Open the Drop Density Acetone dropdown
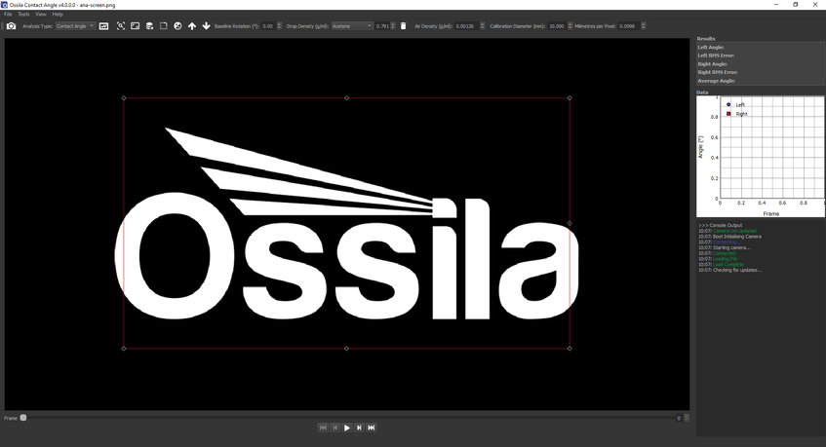The image size is (826, 447). pyautogui.click(x=352, y=25)
